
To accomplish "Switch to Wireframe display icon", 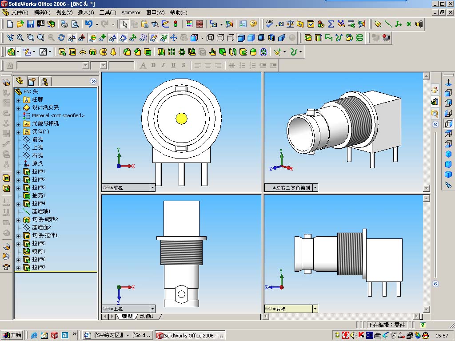I will [210, 38].
